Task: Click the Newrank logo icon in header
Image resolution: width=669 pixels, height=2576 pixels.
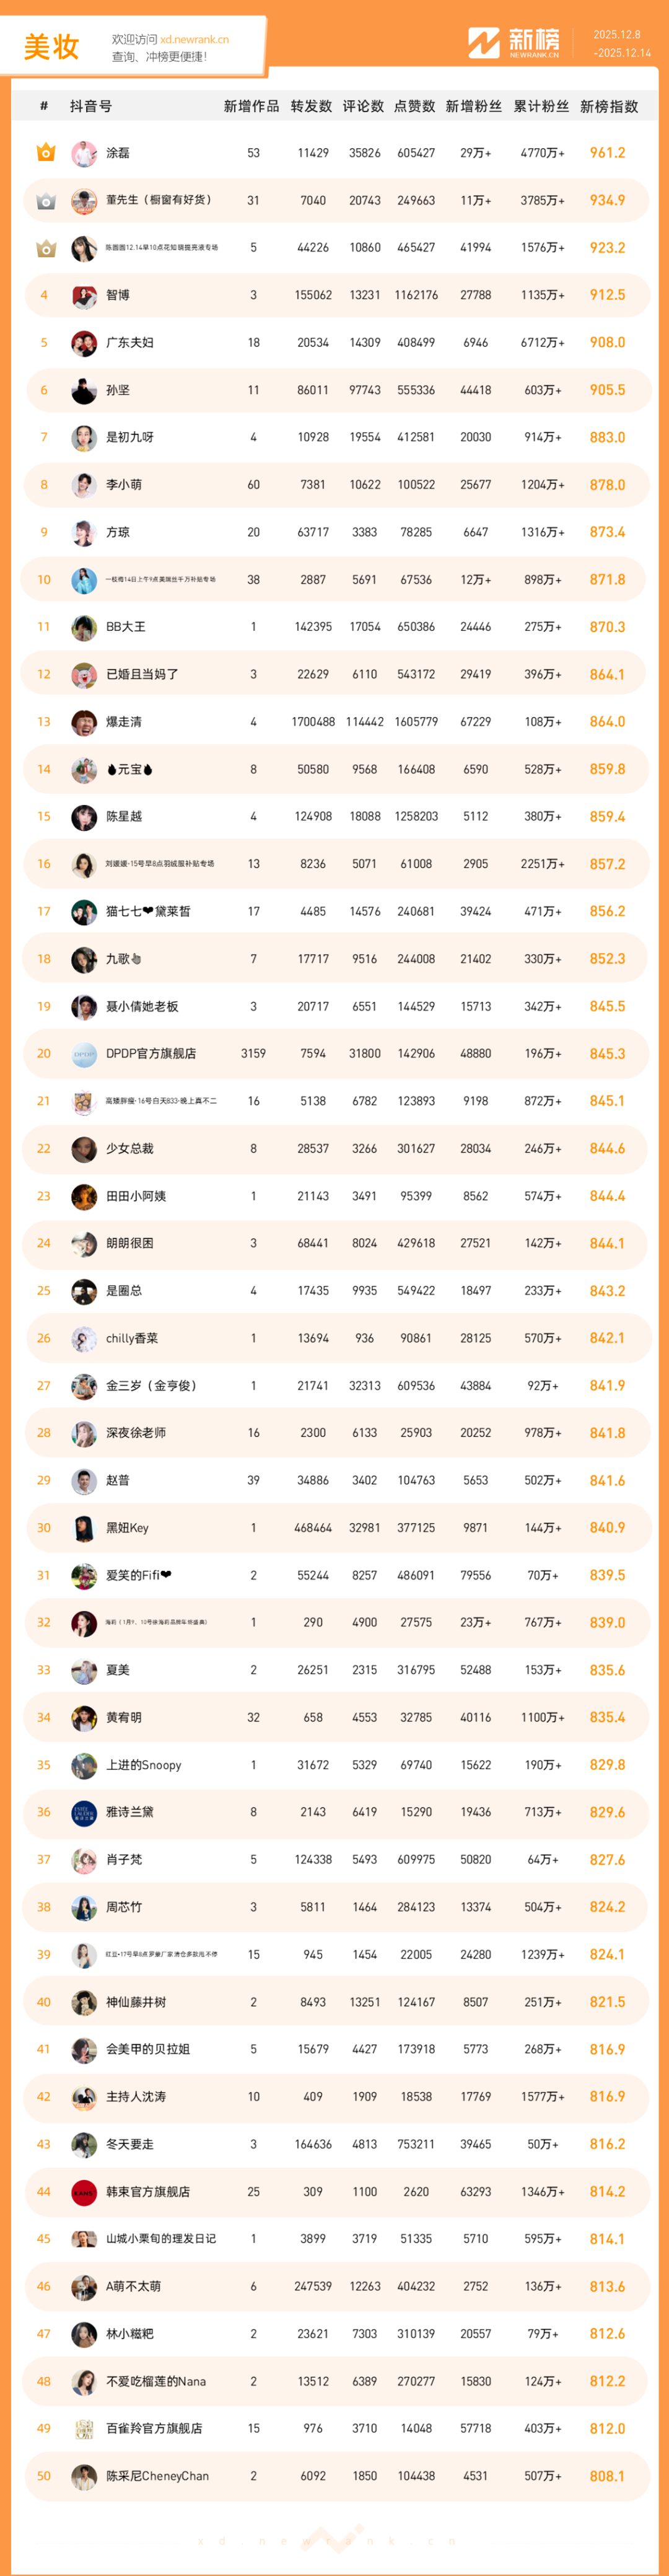Action: tap(484, 43)
